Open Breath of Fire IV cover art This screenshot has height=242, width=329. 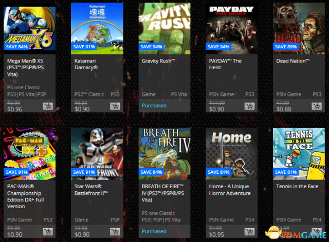point(164,154)
